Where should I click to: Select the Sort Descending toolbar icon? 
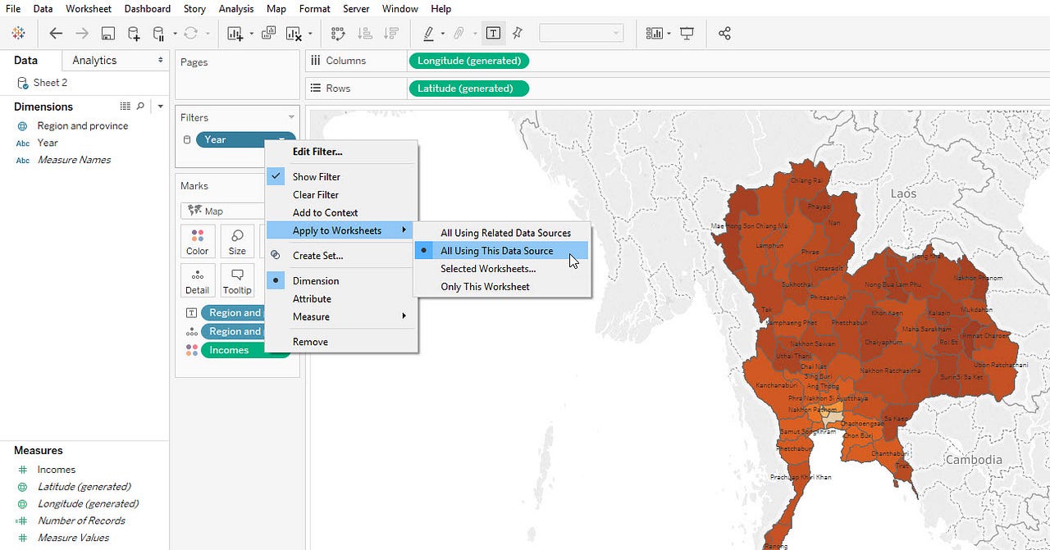pos(391,33)
